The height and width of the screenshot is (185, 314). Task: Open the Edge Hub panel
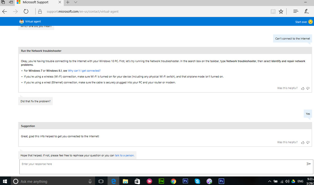(x=296, y=11)
